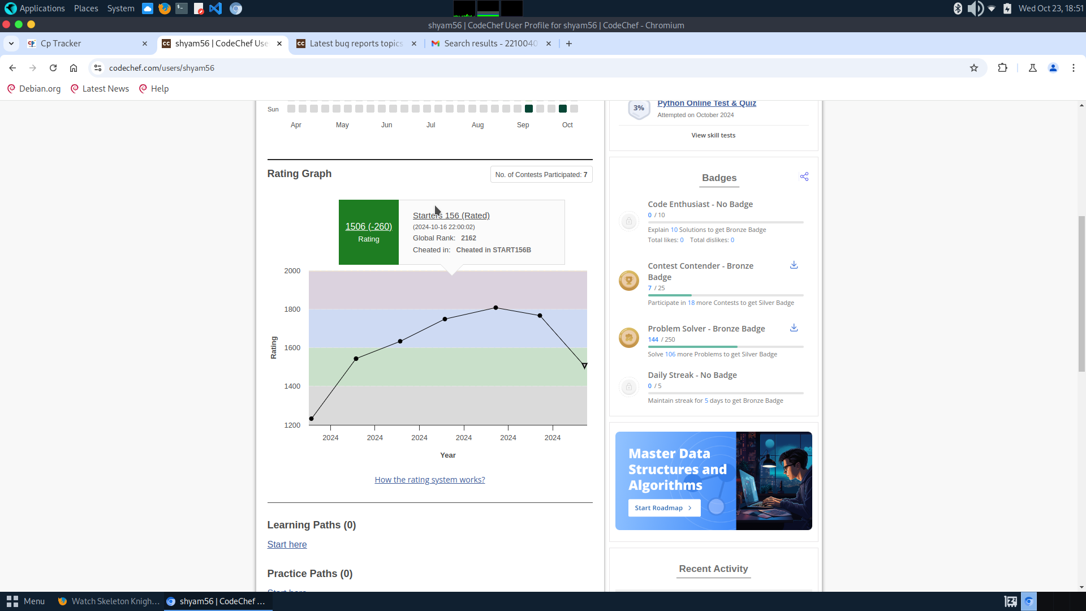Reload the CodeChef profile page
Viewport: 1086px width, 611px height.
click(53, 68)
